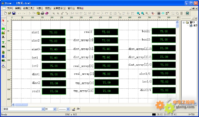This screenshot has width=199, height=117.
Task: Select the green rectangle tool
Action: [3, 29]
